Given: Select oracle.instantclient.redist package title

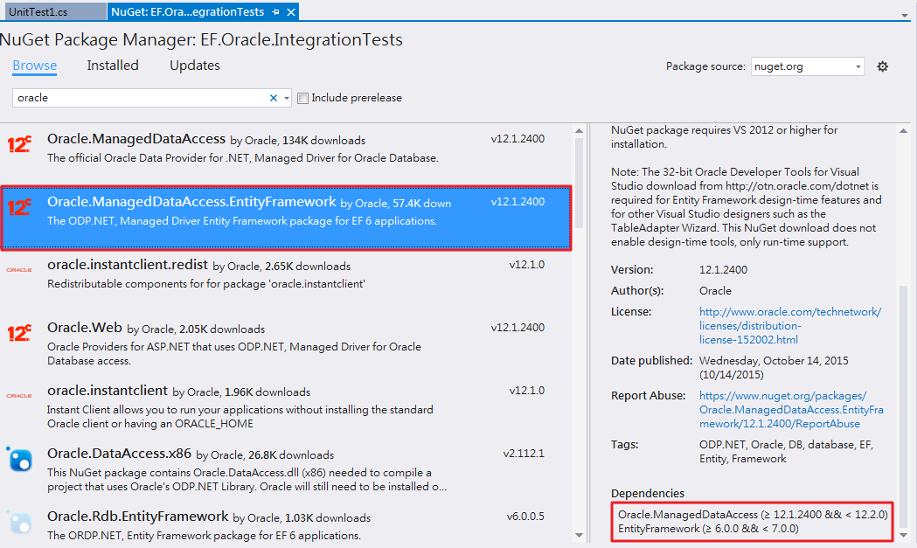Looking at the screenshot, I should 128,265.
